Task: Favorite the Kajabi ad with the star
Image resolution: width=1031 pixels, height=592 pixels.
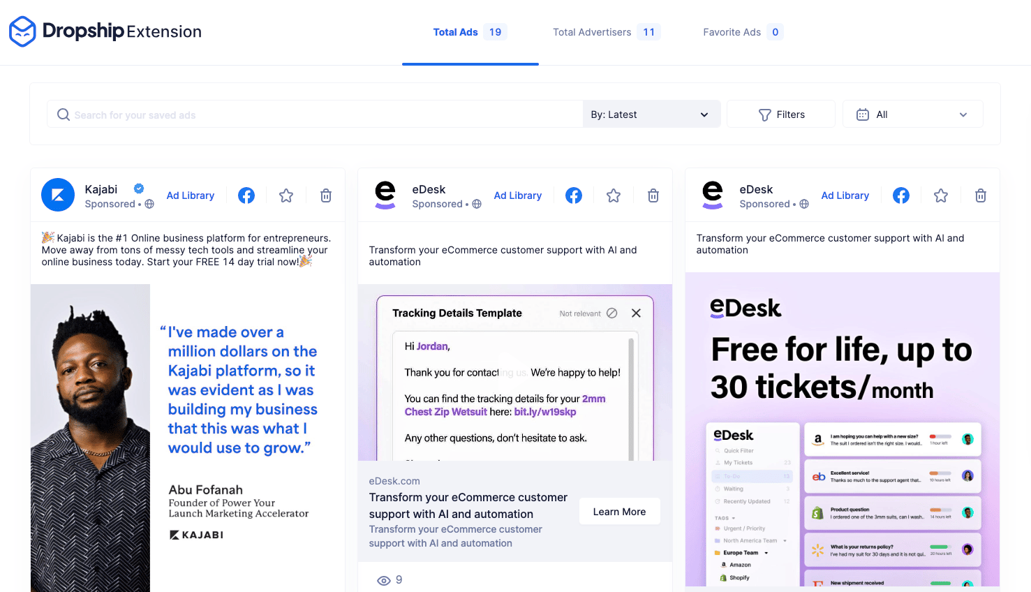Action: point(286,195)
